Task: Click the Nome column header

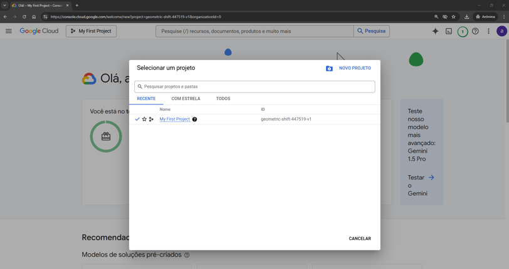Action: pyautogui.click(x=165, y=109)
